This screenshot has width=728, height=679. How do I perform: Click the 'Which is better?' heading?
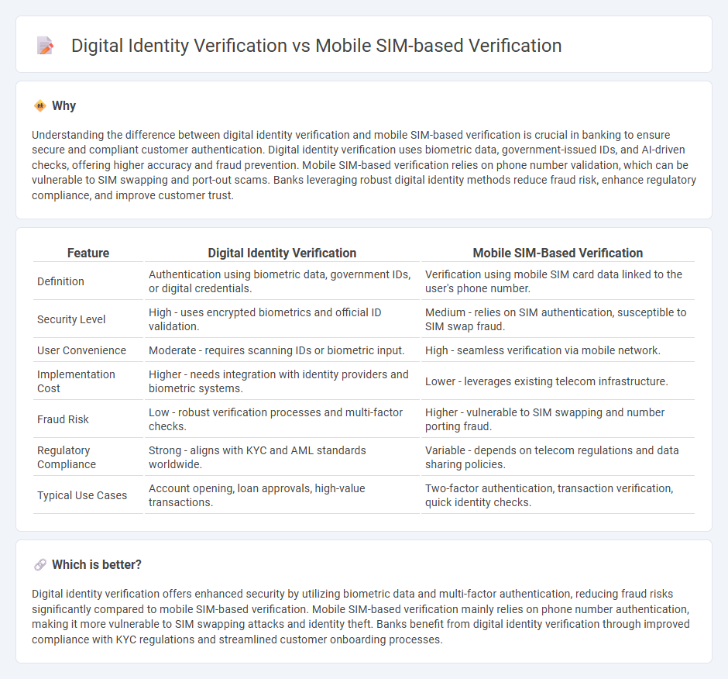click(x=97, y=565)
